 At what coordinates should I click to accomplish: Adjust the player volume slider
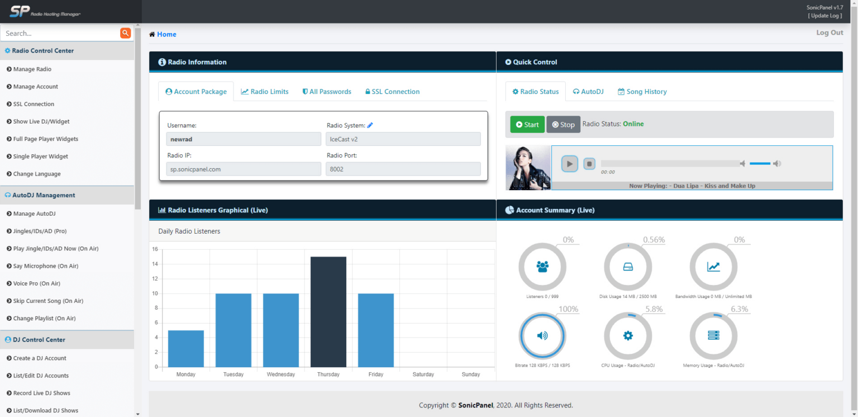pyautogui.click(x=760, y=163)
